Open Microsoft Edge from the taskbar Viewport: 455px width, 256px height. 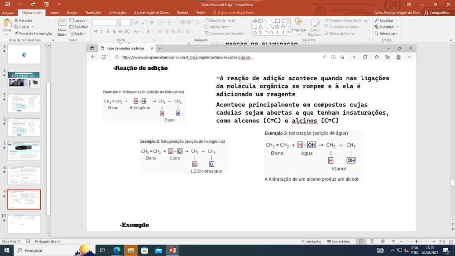(x=117, y=250)
